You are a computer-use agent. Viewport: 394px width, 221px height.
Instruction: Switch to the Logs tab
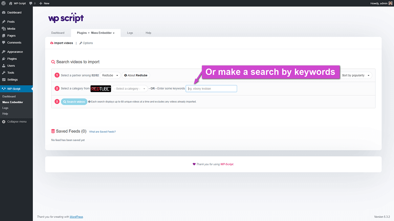[x=130, y=33]
